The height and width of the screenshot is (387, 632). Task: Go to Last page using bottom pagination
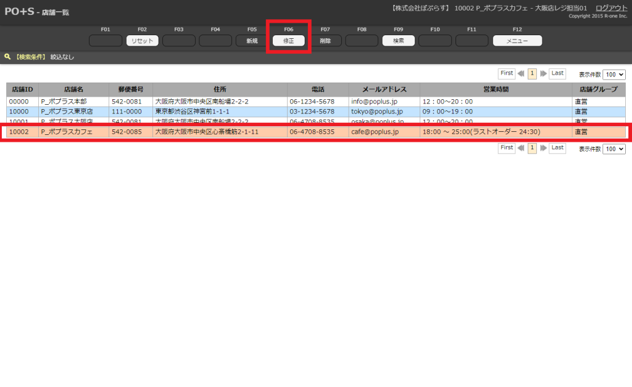[557, 149]
